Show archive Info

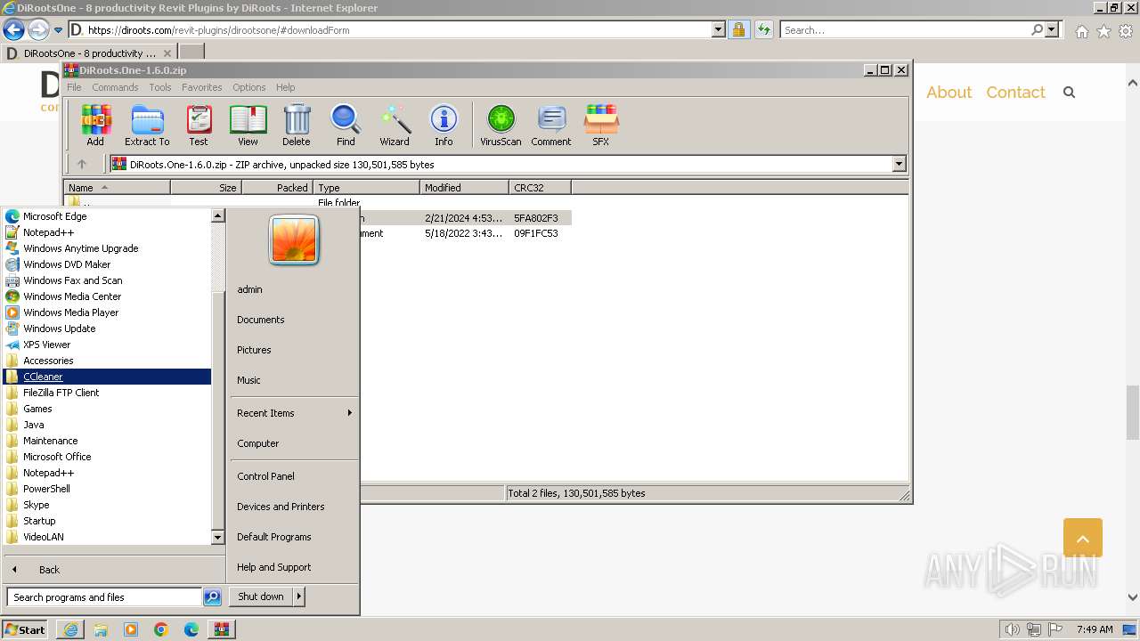pos(444,126)
